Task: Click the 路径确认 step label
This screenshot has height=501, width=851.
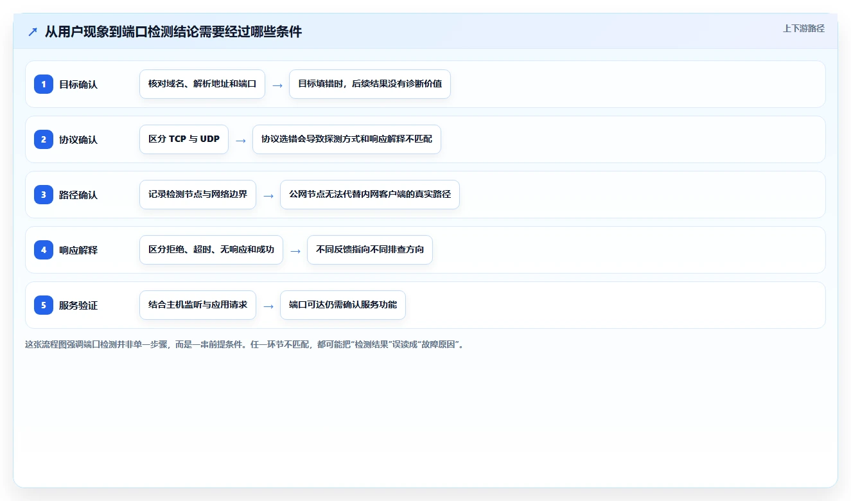Action: click(x=78, y=195)
